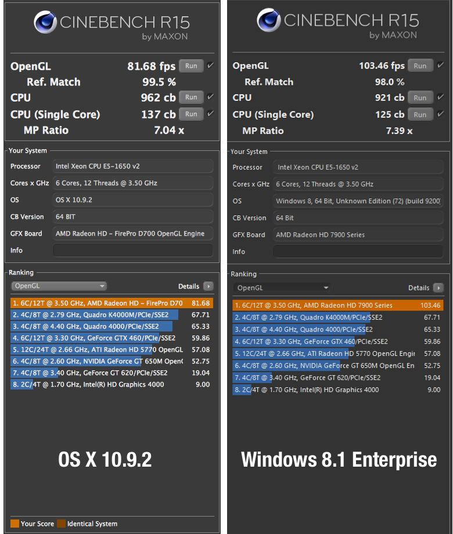This screenshot has width=453, height=534.
Task: Run OpenGL test in Windows 8.1 window
Action: pos(420,66)
